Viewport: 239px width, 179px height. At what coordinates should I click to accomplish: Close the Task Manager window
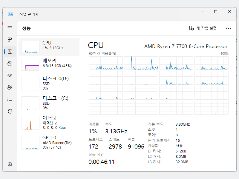(x=229, y=12)
